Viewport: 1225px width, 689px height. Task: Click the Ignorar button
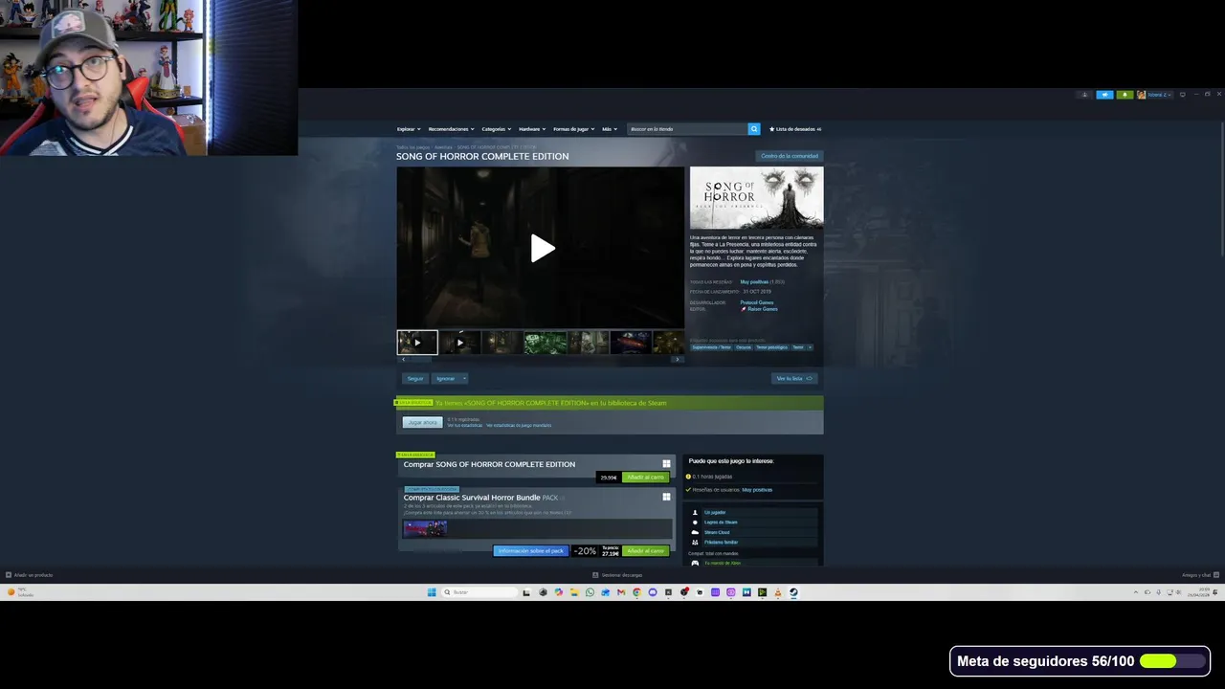coord(446,378)
